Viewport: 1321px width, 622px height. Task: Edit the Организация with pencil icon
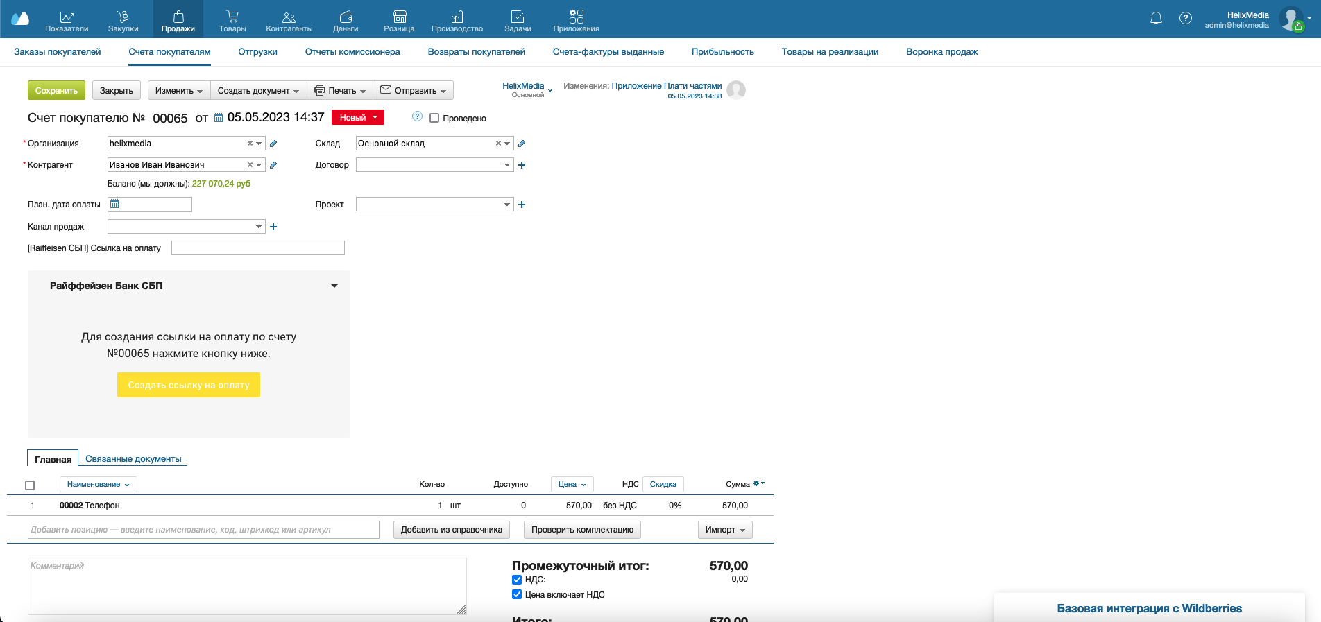point(273,144)
